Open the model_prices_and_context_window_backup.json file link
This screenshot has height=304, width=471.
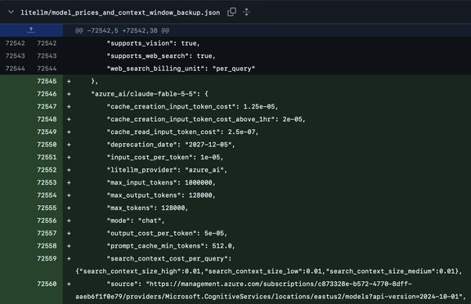tap(120, 12)
